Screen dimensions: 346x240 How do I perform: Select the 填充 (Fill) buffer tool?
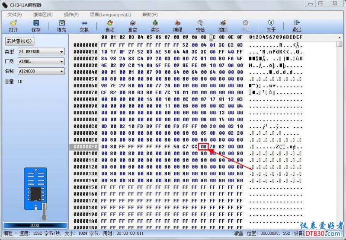[x=61, y=25]
